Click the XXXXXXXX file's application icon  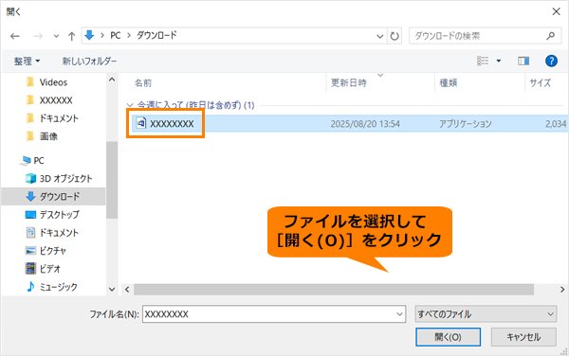[x=140, y=123]
